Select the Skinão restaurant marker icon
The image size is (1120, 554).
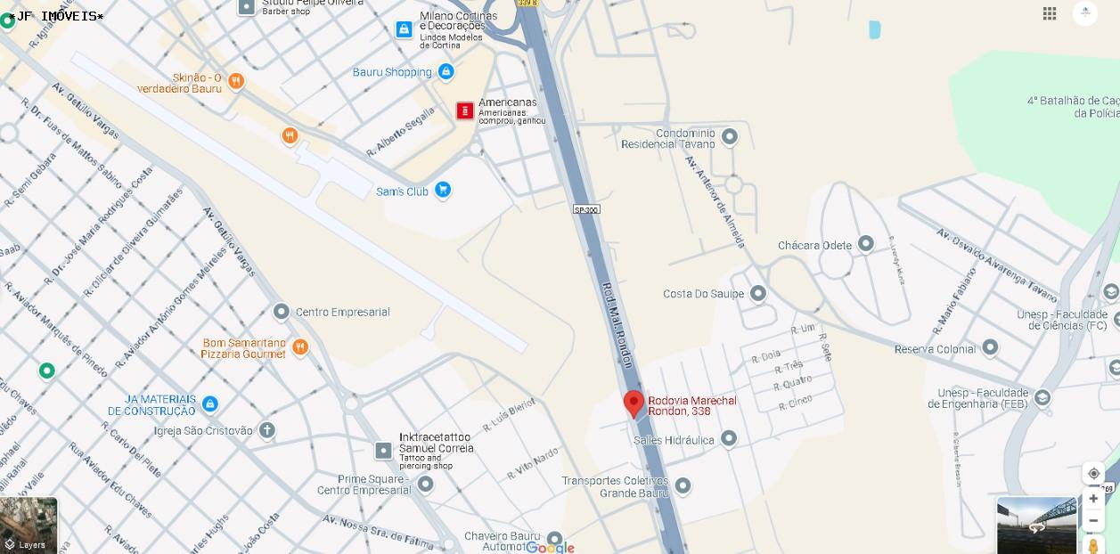pos(236,82)
